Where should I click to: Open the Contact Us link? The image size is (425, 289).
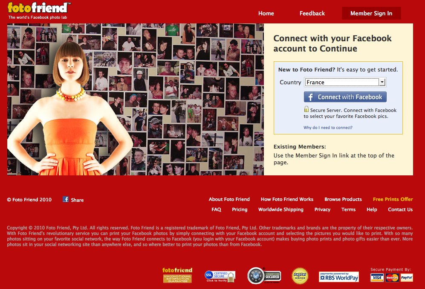[400, 209]
